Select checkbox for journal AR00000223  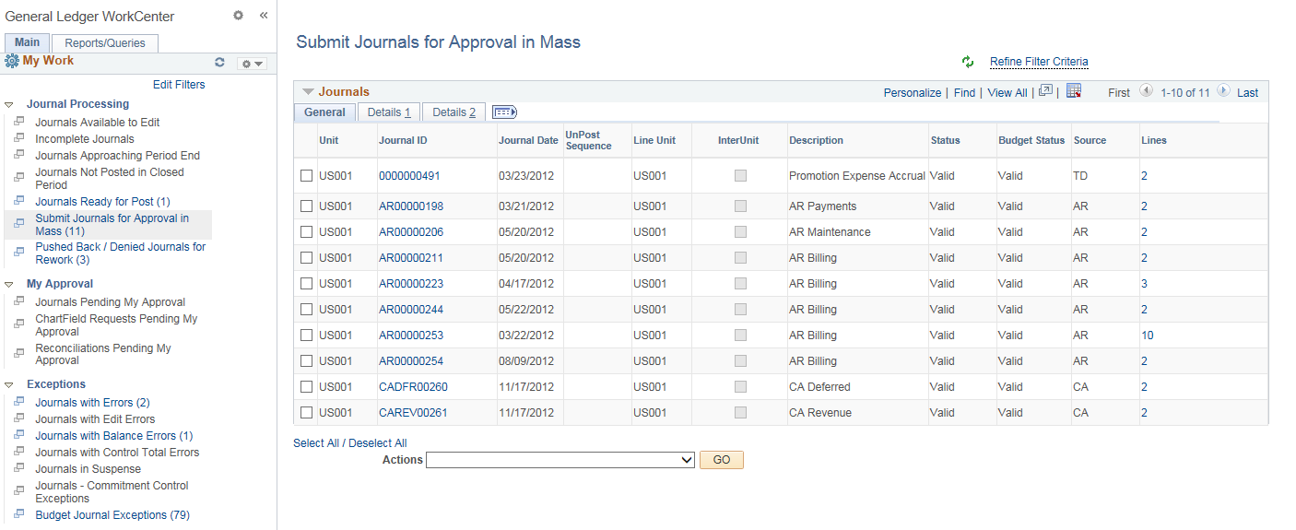pos(307,284)
